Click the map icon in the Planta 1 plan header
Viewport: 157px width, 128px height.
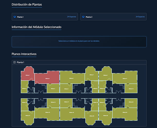14,62
